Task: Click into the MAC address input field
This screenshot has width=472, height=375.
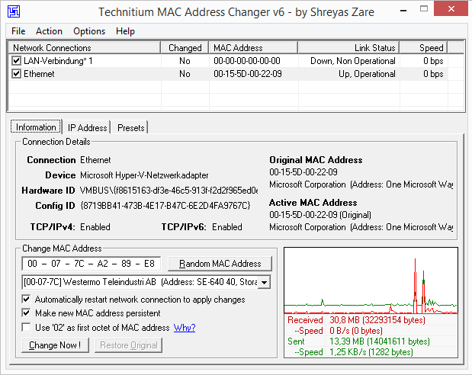Action: coord(91,264)
